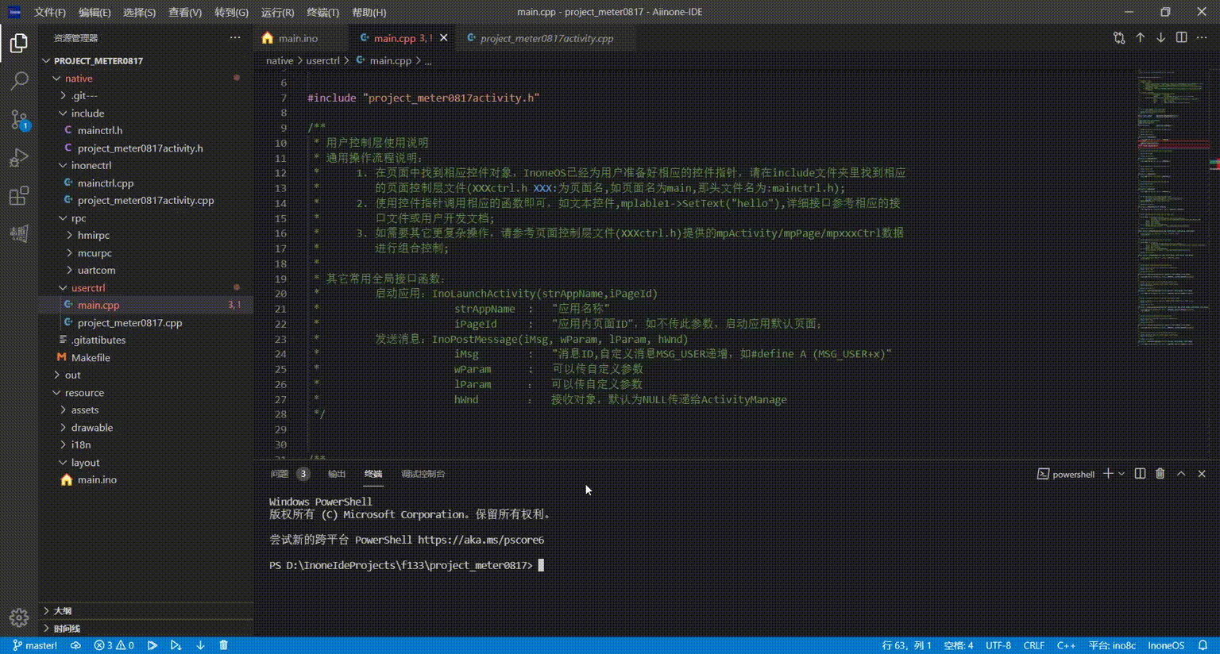Maximize the terminal panel with up chevron
Screen dimensions: 1220x654
point(1181,474)
